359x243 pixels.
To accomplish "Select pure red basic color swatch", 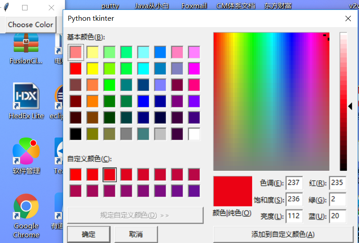I will pyautogui.click(x=76, y=69).
